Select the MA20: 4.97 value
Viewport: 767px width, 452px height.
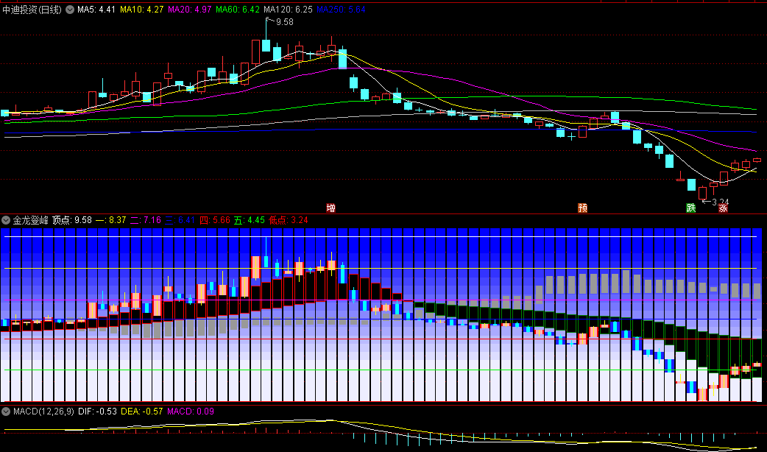[x=190, y=10]
